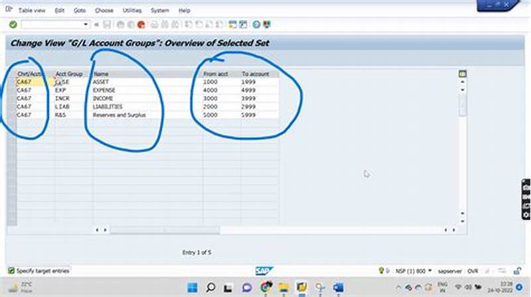This screenshot has width=531, height=297.
Task: Open Windows Search from the taskbar
Action: [210, 288]
